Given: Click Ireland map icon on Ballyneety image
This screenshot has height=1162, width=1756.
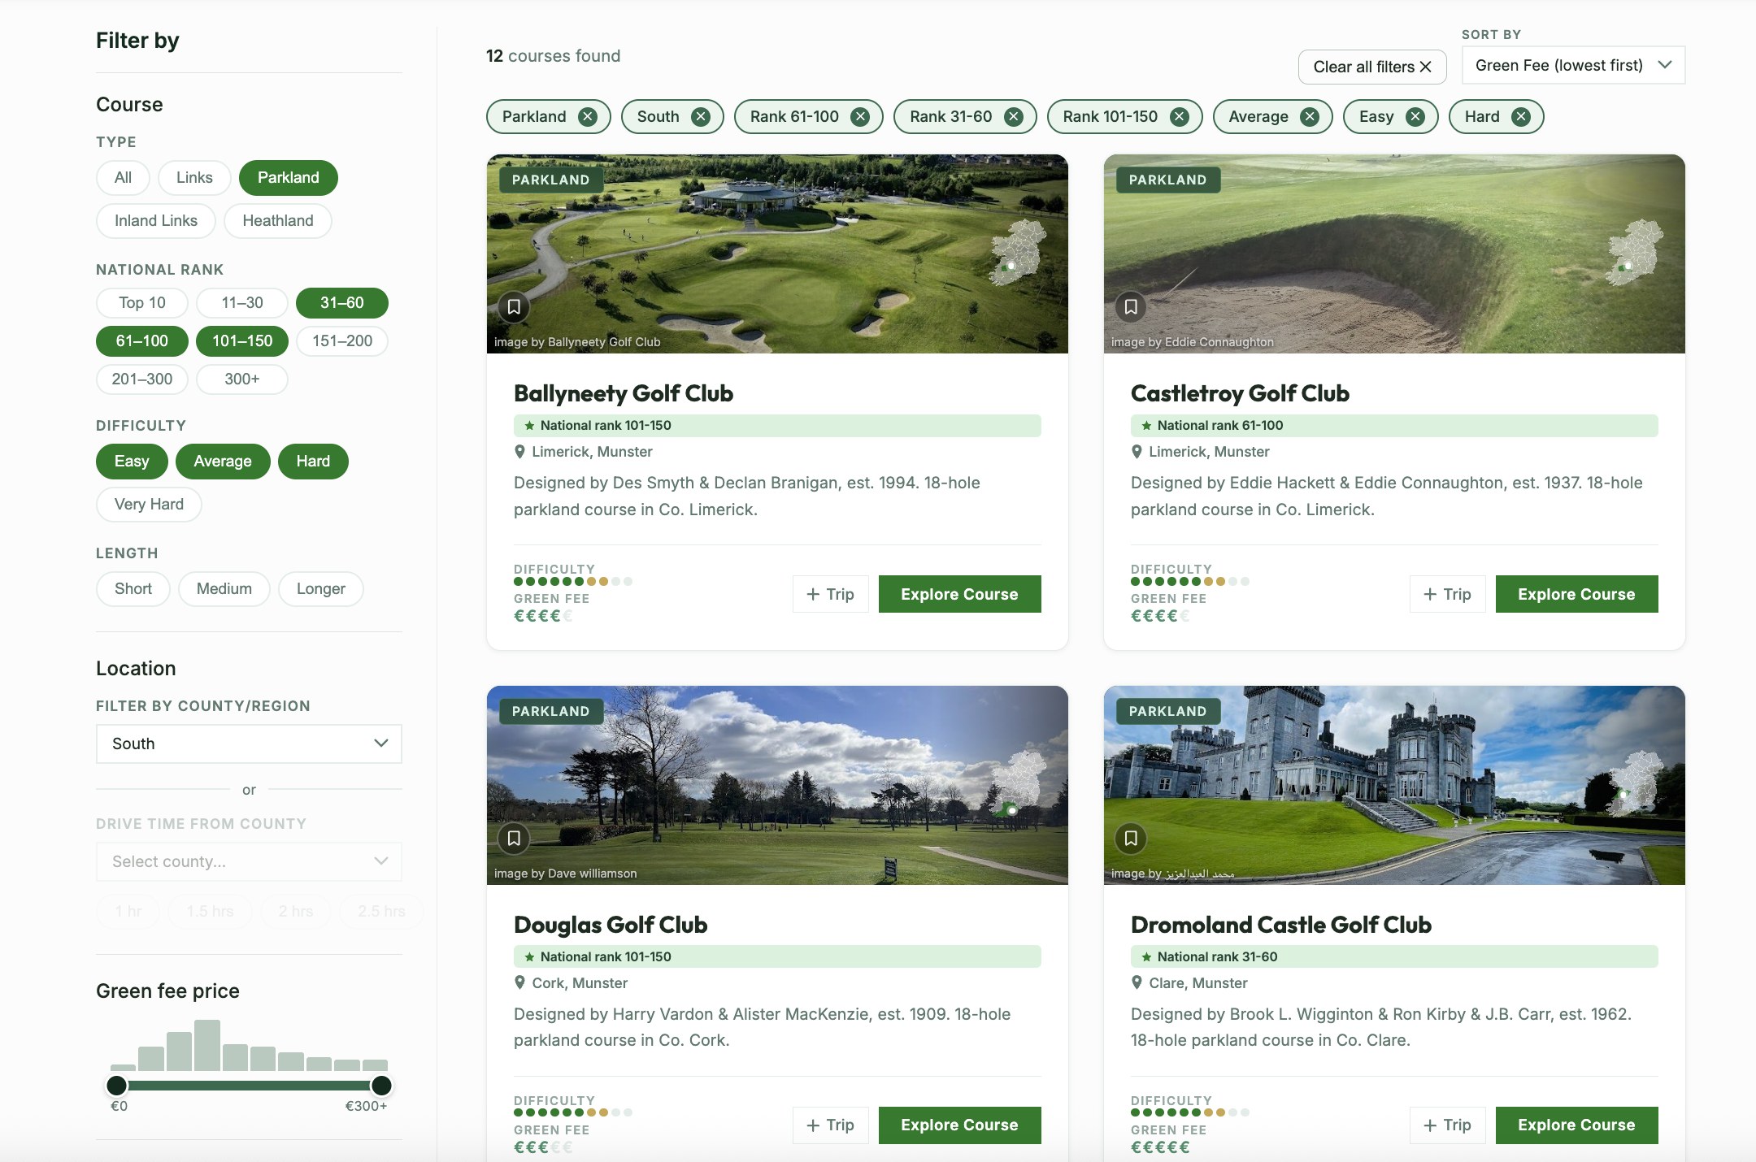Looking at the screenshot, I should tap(1017, 253).
